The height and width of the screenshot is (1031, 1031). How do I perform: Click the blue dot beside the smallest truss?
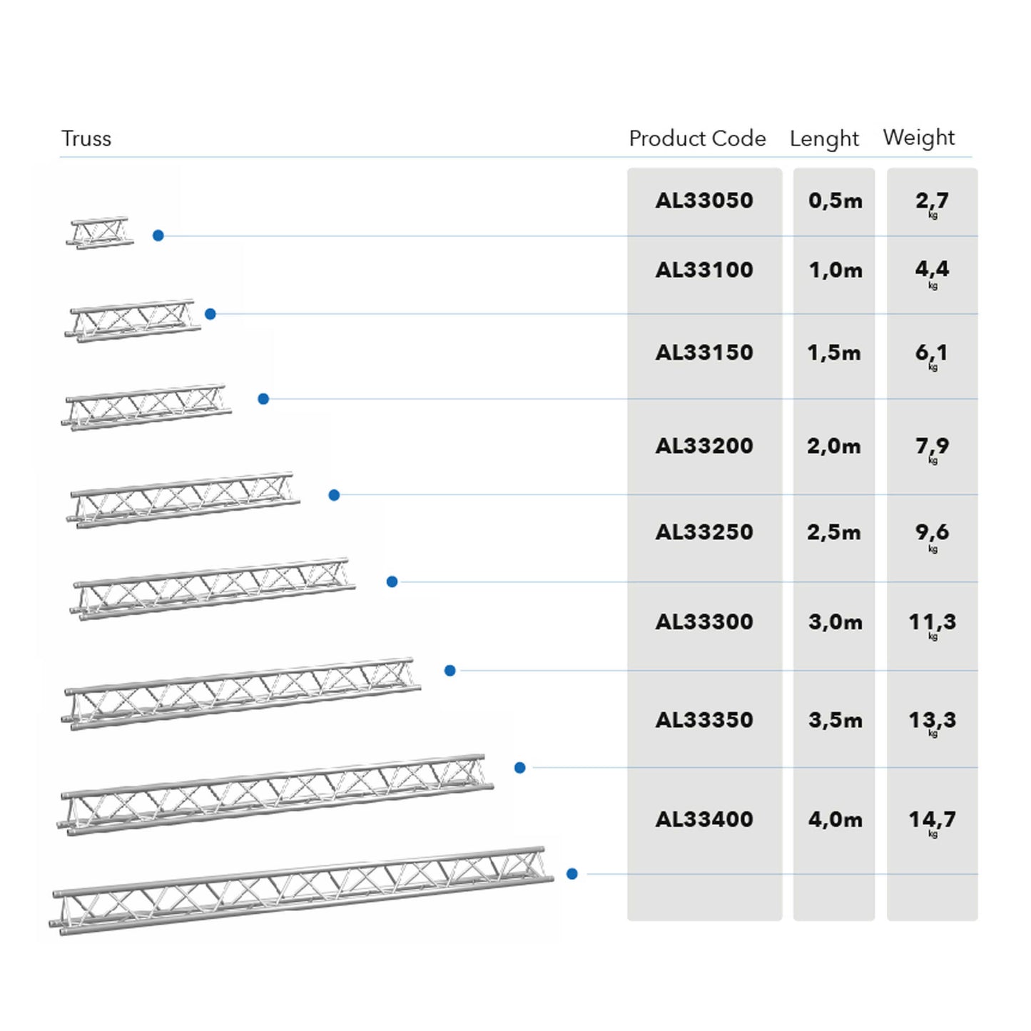(158, 235)
